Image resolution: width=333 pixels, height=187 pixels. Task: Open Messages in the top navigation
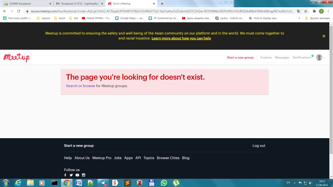(282, 57)
